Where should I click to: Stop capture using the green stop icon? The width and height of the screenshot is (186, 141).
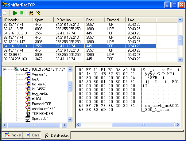21,13
